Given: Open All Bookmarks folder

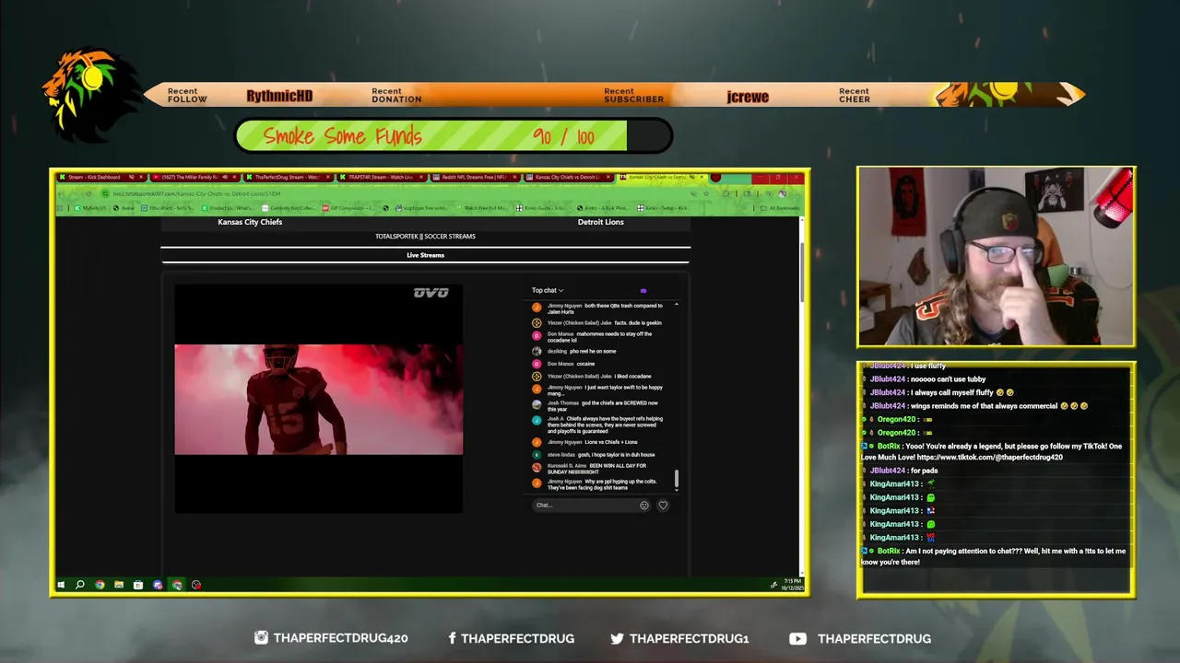Looking at the screenshot, I should coord(779,208).
